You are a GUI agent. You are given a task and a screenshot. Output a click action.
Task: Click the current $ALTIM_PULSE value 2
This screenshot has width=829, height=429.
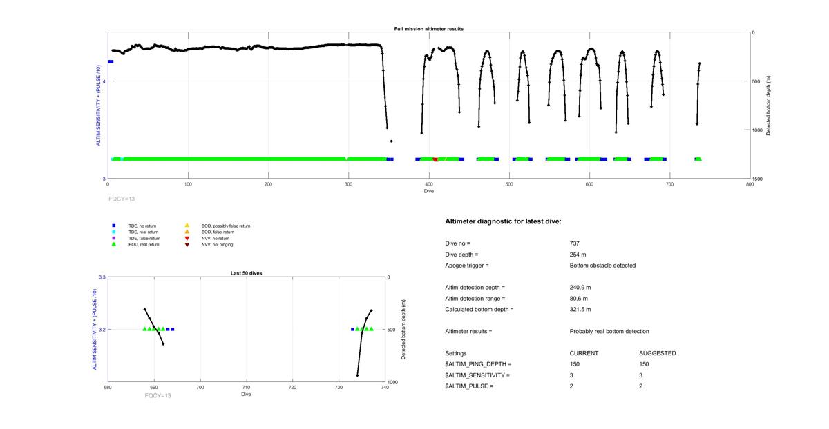572,386
